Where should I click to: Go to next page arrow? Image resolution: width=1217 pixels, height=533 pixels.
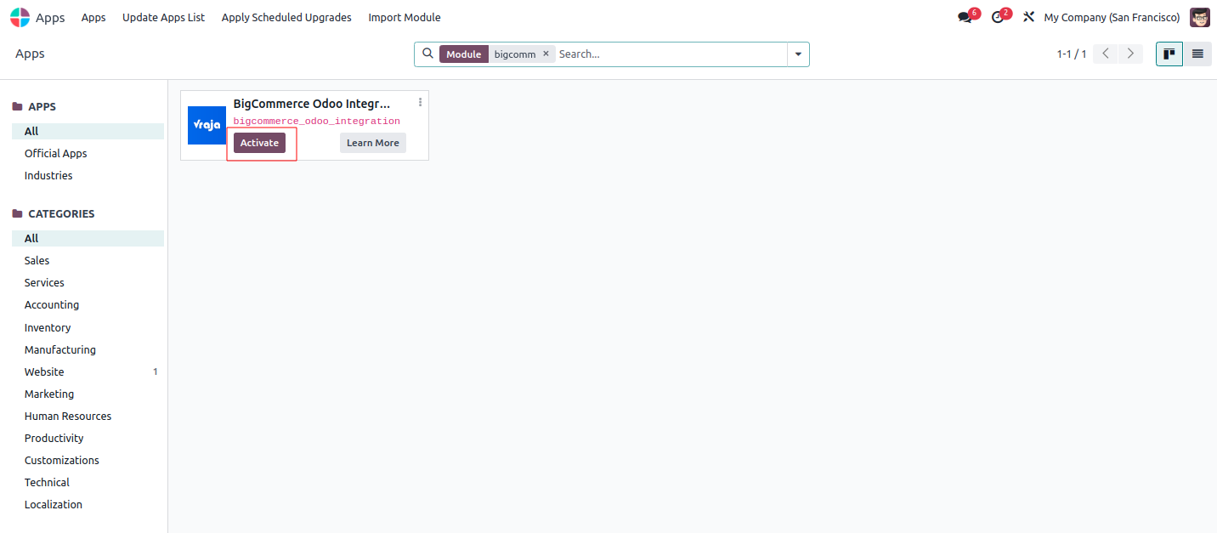[x=1130, y=54]
